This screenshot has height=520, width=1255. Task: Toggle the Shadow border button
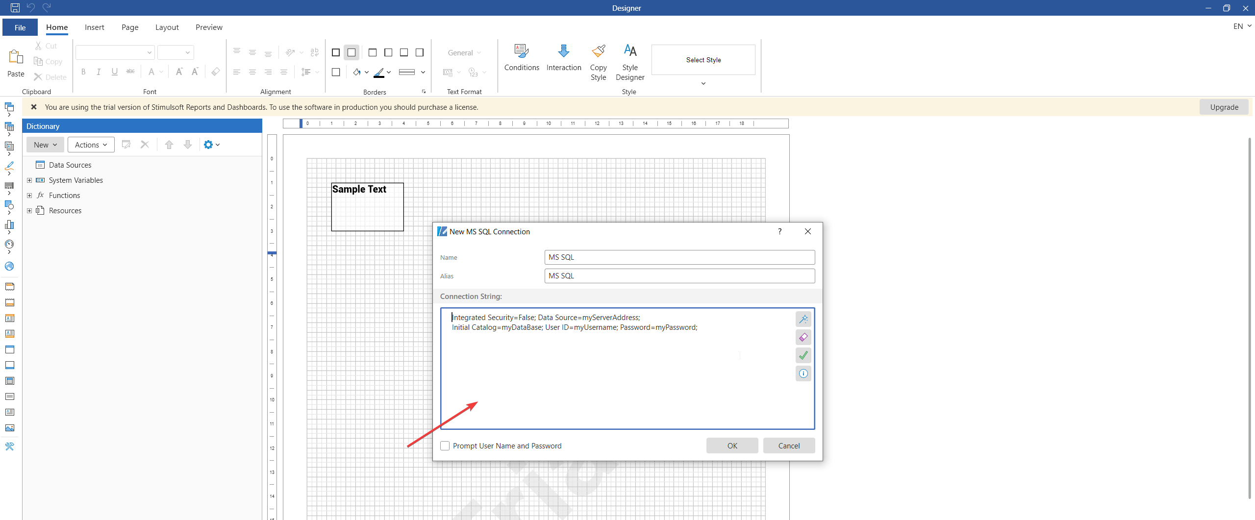(336, 72)
